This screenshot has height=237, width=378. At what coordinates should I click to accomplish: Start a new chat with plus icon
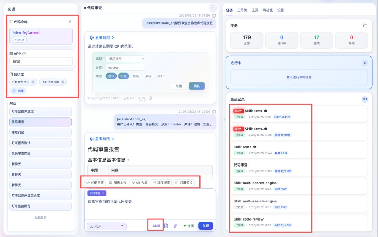coord(213,8)
